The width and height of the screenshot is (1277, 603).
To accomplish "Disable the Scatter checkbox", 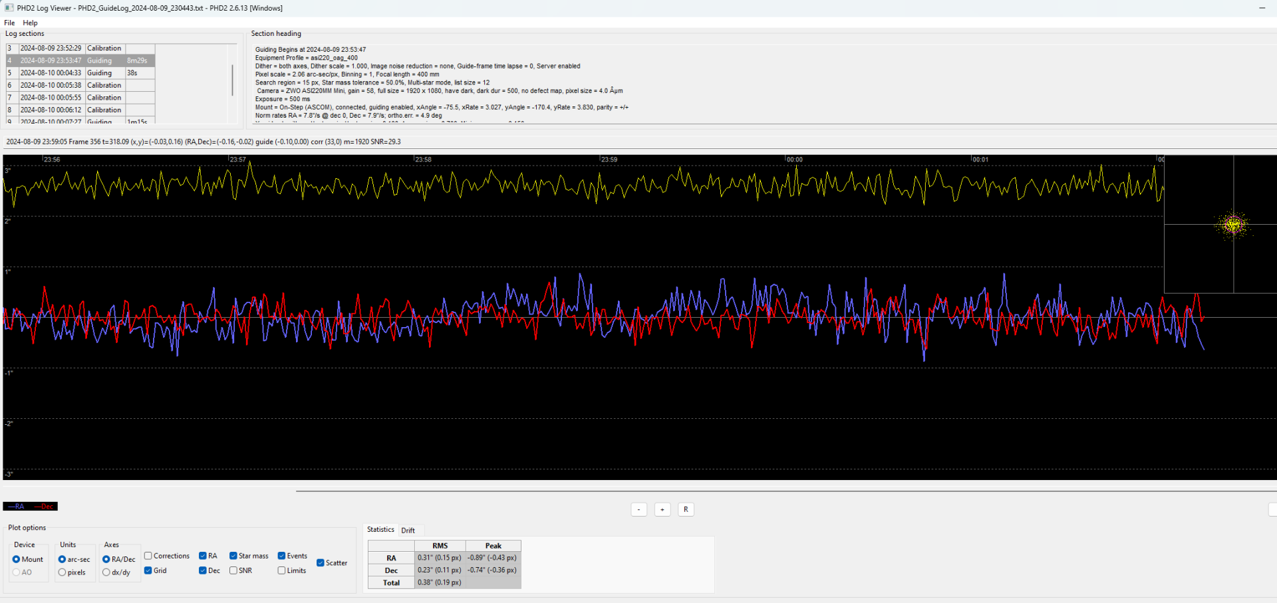I will pos(321,562).
